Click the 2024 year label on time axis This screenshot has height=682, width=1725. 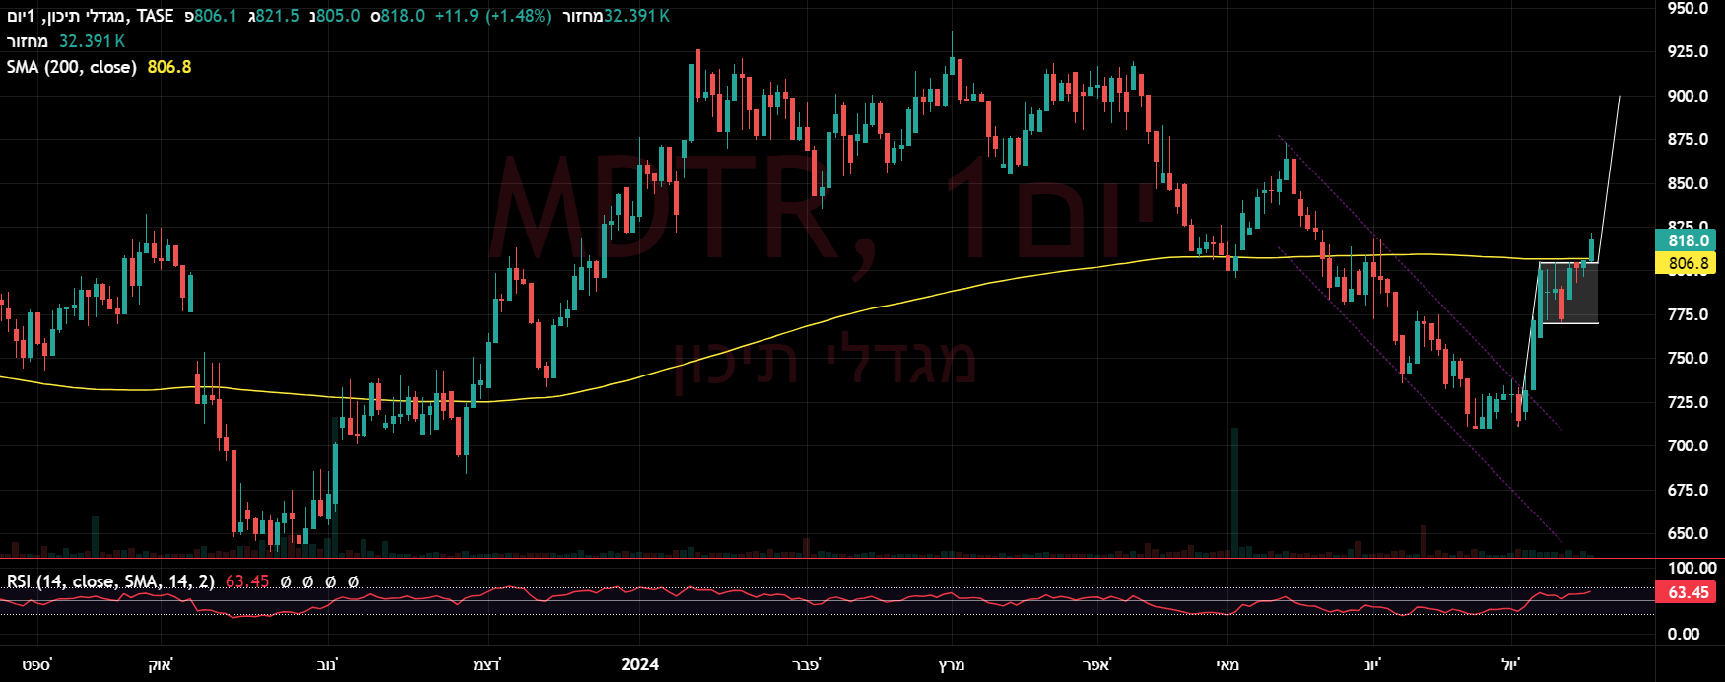coord(640,664)
